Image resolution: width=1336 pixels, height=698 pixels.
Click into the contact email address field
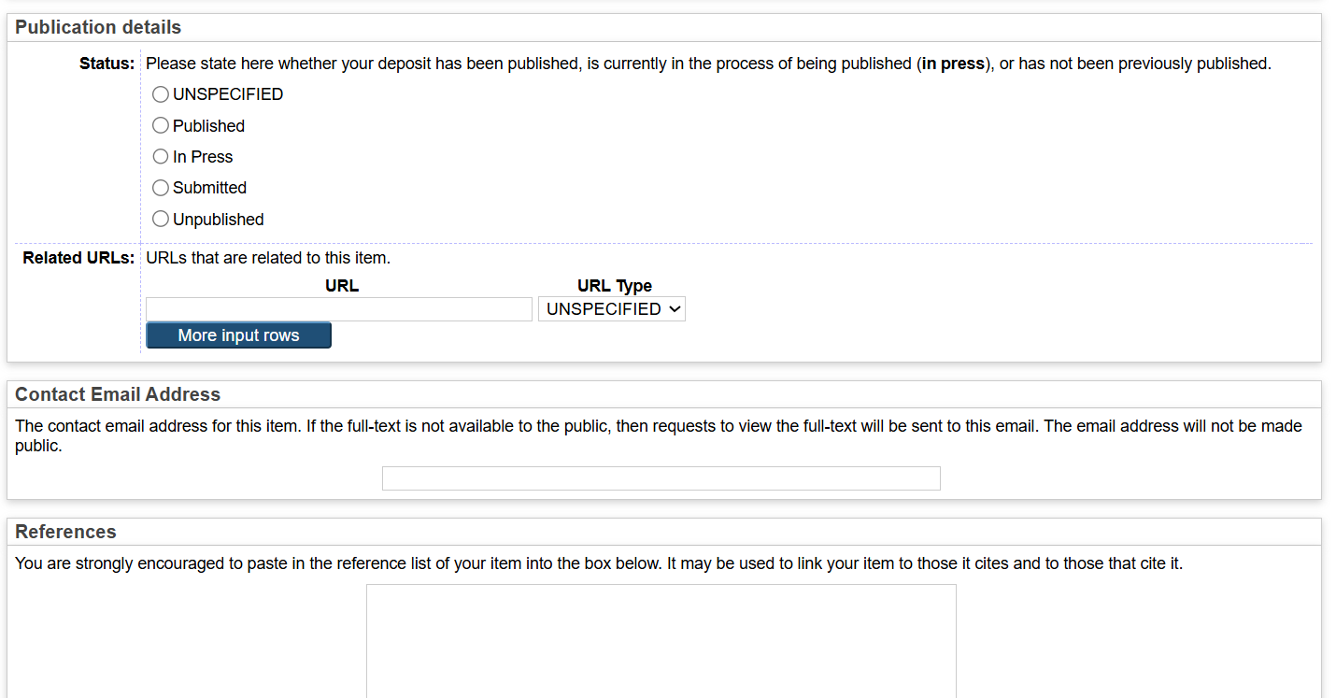click(x=661, y=478)
